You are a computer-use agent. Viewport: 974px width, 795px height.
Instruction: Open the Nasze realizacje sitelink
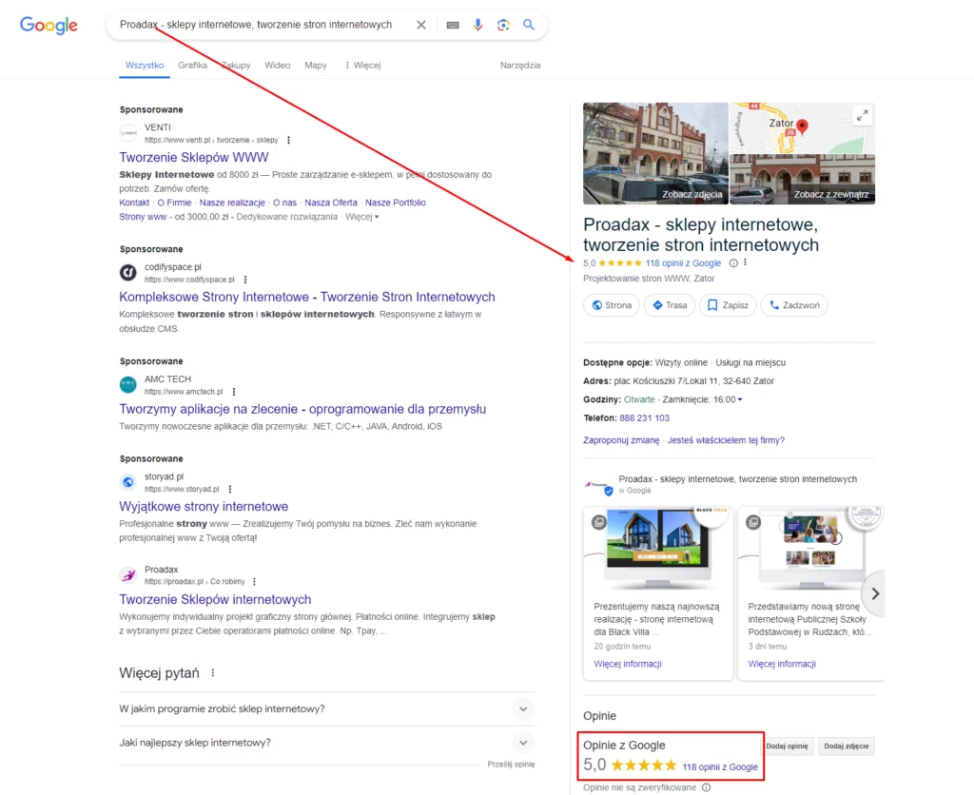click(x=232, y=203)
